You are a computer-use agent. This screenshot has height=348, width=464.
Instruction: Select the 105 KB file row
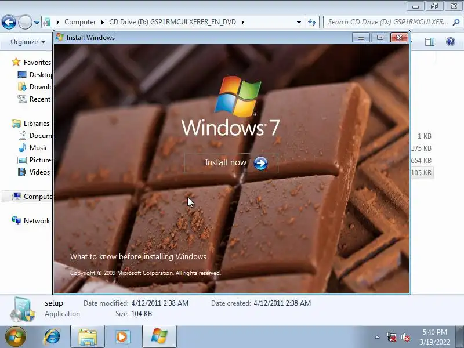[x=422, y=172]
